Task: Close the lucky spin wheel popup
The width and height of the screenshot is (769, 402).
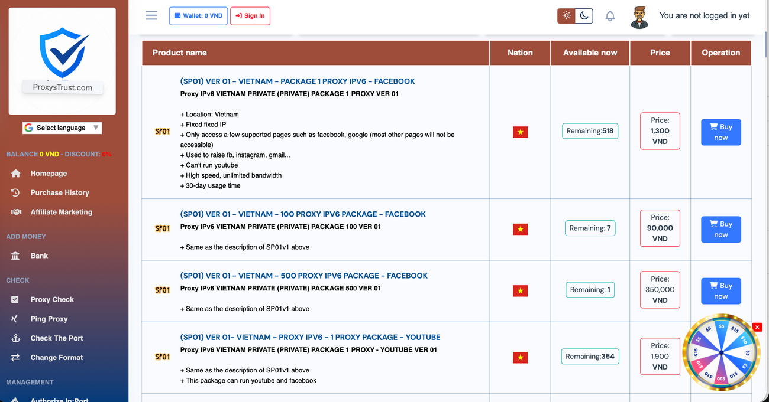Action: point(758,327)
